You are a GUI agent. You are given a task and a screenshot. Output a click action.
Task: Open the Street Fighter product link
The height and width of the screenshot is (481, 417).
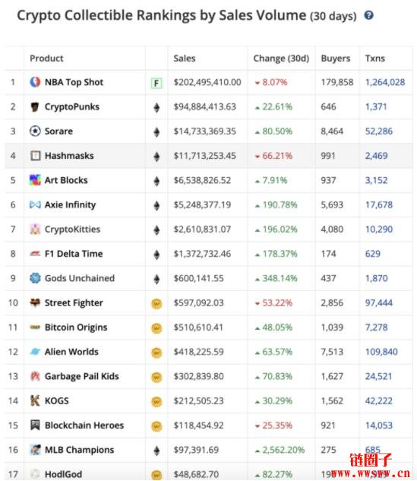[74, 303]
